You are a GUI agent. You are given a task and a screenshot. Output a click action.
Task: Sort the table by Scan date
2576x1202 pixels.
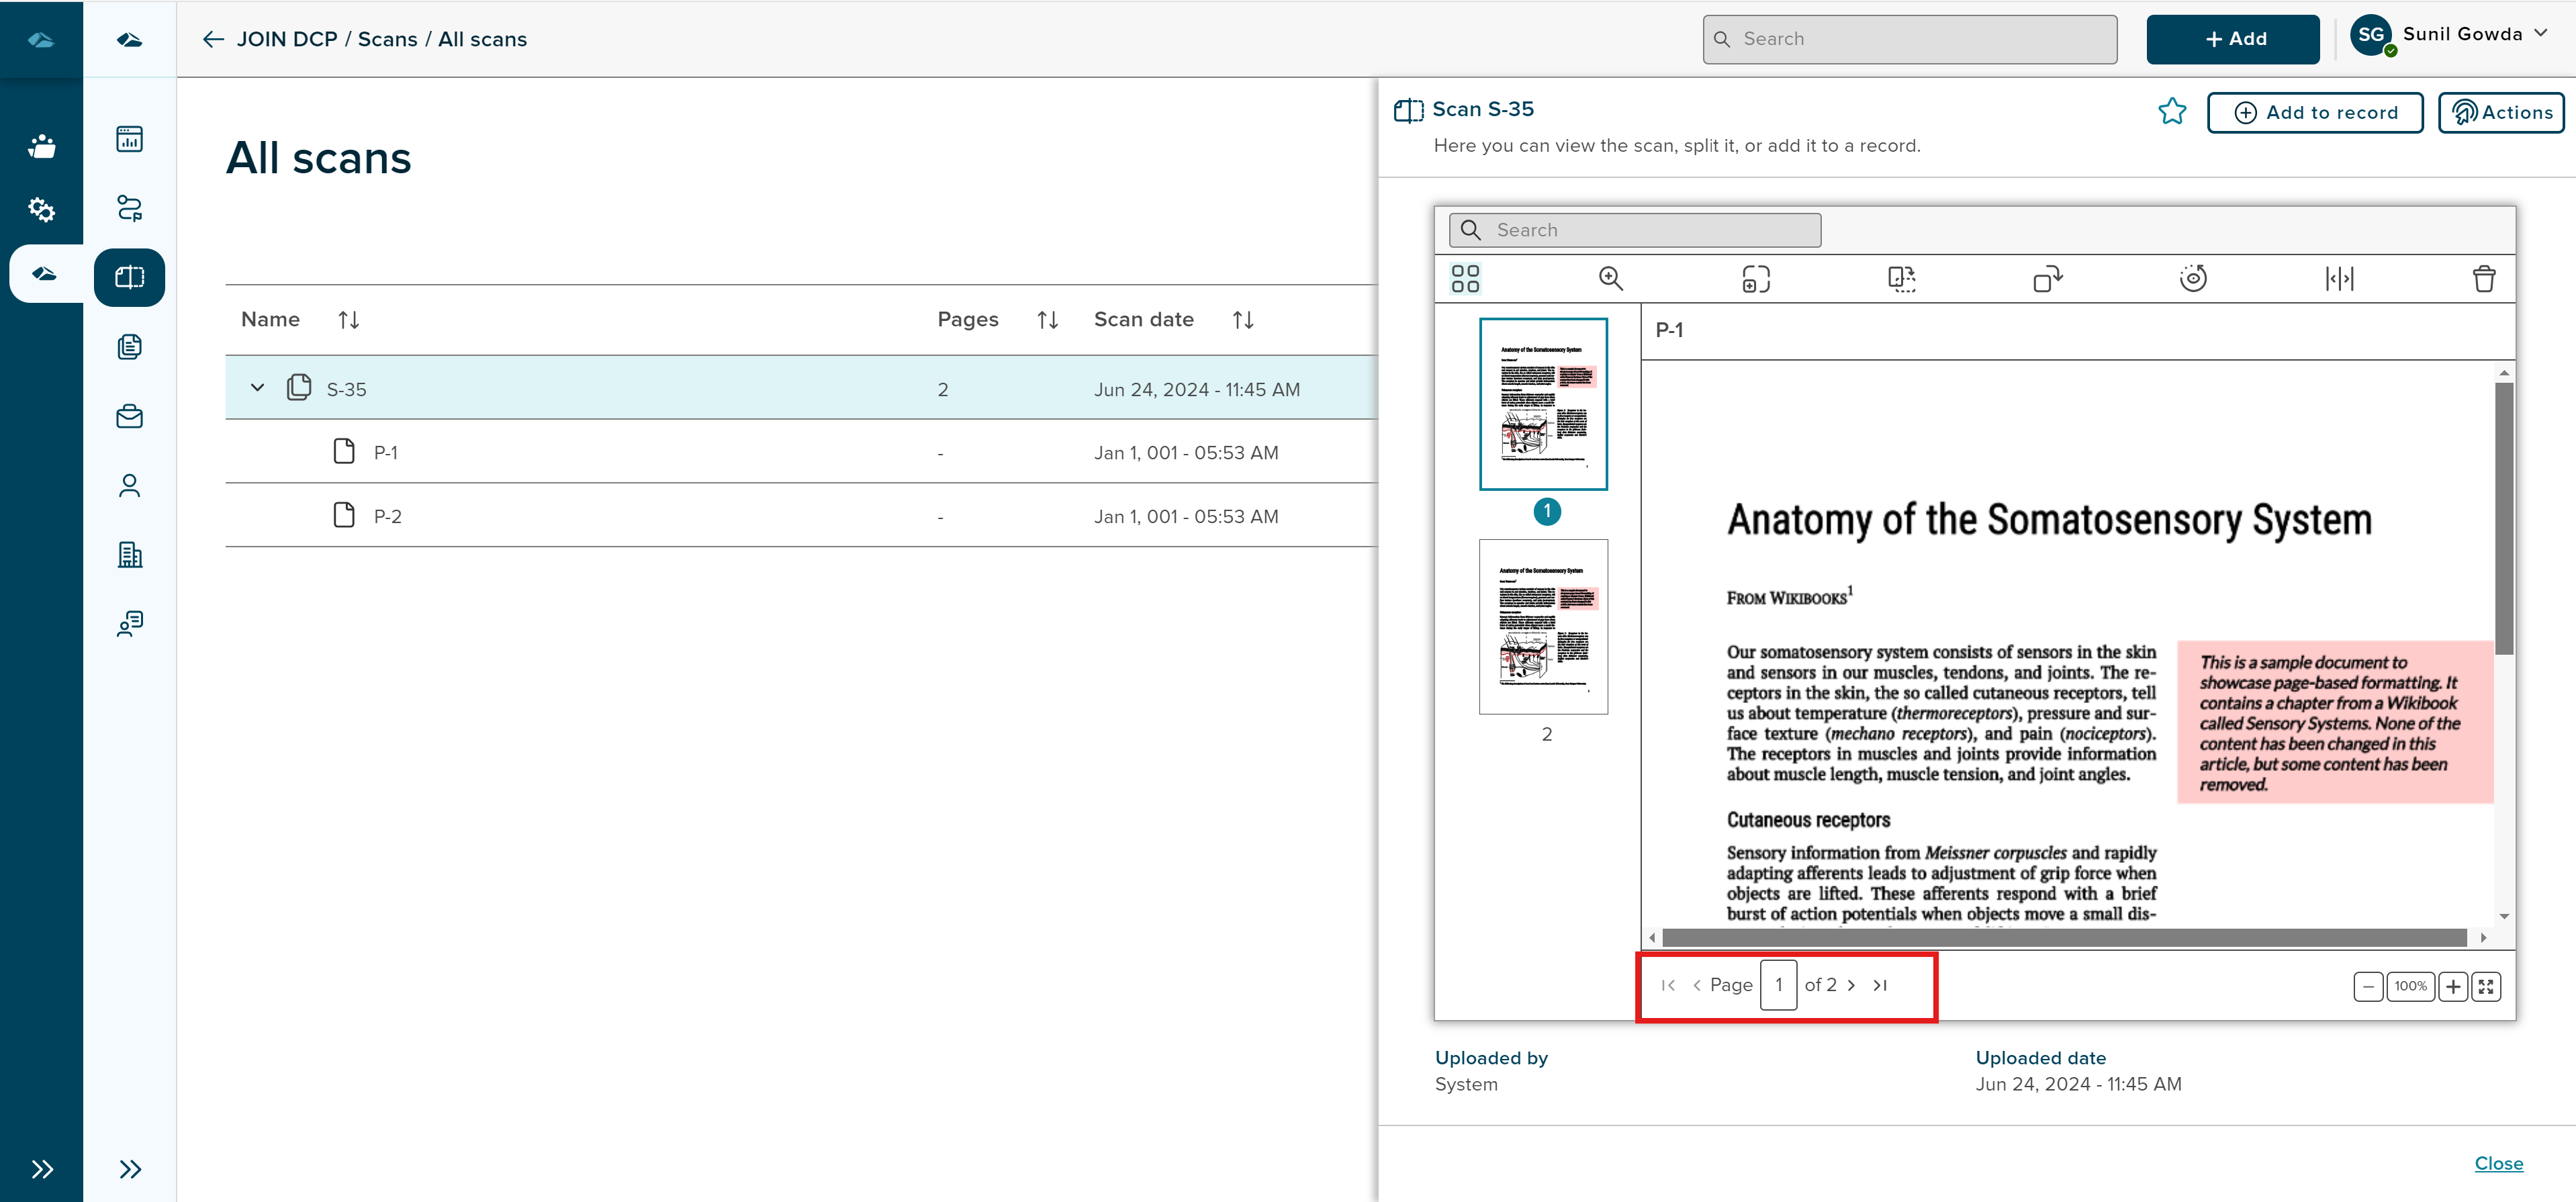1242,320
